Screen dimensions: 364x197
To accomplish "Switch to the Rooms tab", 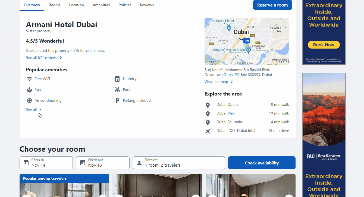I will 55,5.
